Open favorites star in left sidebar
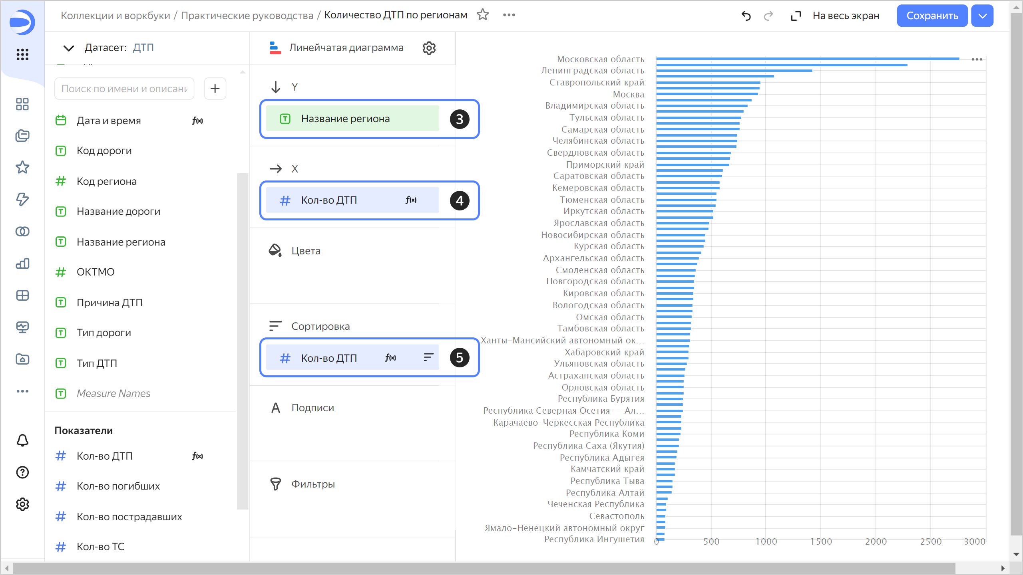Screen dimensions: 1023x575 click(x=22, y=167)
